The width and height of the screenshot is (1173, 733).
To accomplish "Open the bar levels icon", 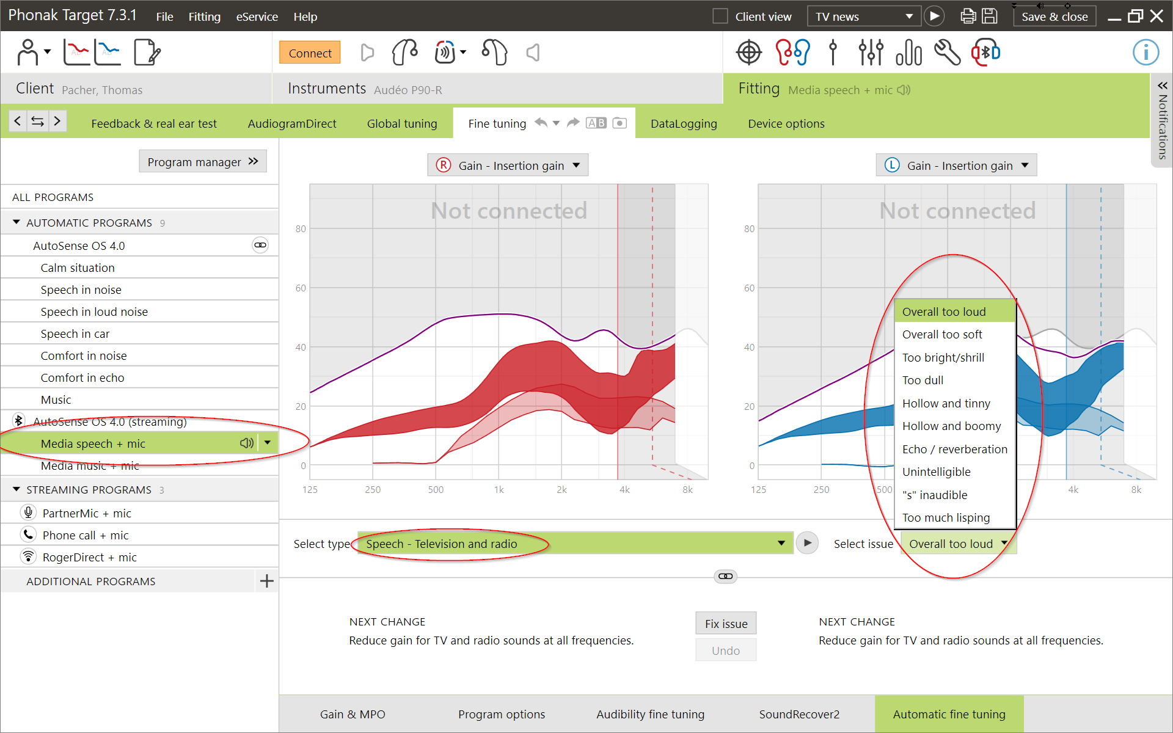I will click(909, 53).
